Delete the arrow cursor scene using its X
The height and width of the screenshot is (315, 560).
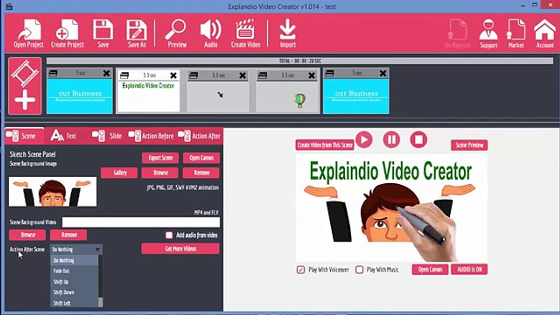[242, 75]
